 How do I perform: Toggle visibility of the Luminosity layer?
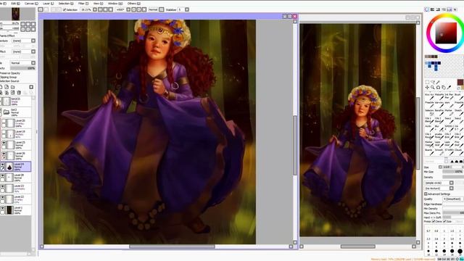(x=2, y=187)
